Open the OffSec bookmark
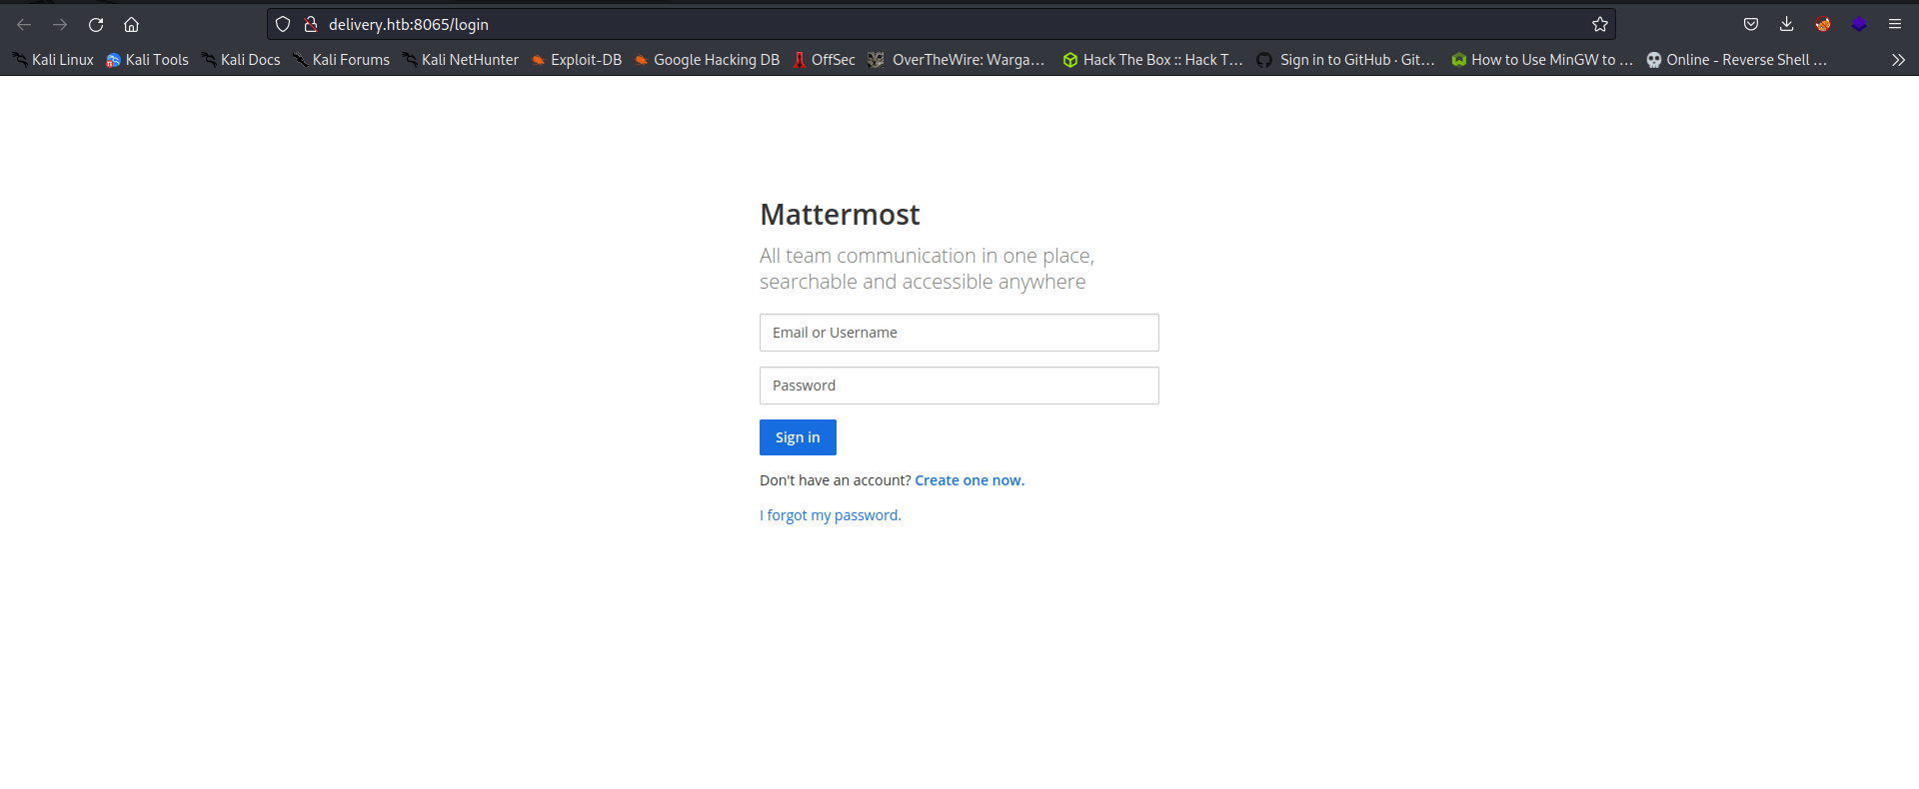This screenshot has height=789, width=1919. [x=824, y=60]
